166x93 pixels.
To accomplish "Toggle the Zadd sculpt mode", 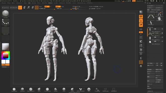I will click(x=58, y=7).
